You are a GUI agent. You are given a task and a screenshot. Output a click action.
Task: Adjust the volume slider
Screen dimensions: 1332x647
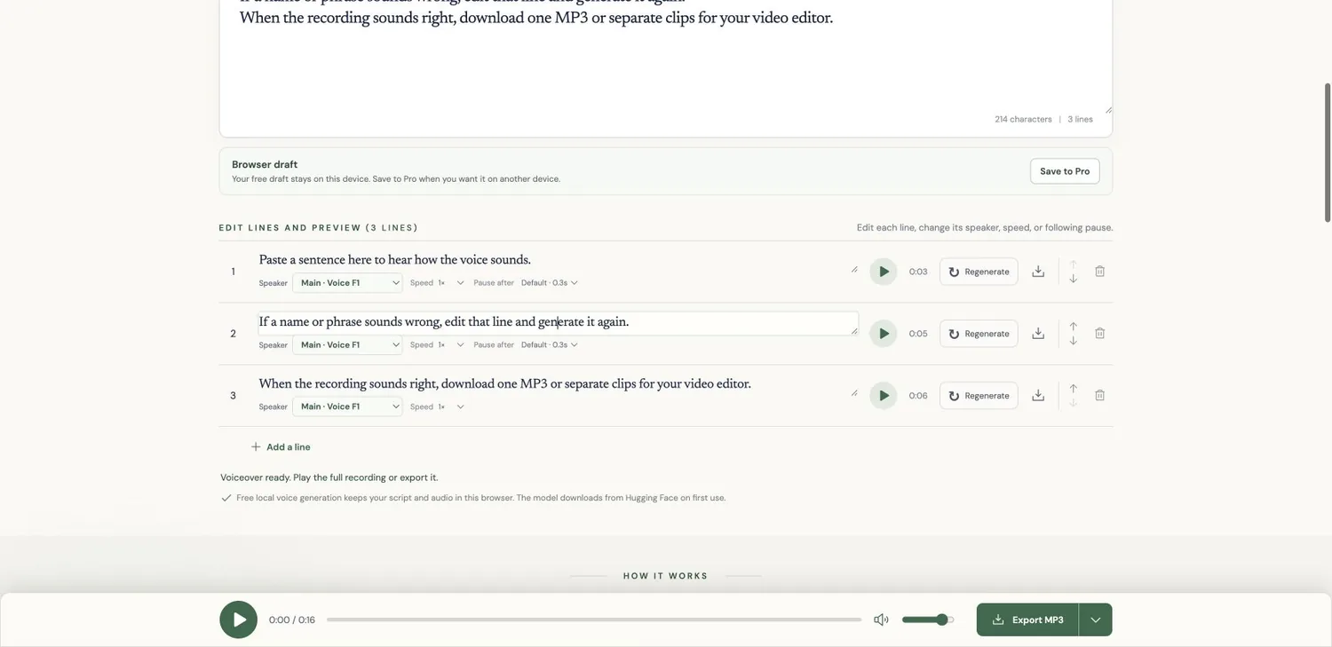pyautogui.click(x=928, y=619)
